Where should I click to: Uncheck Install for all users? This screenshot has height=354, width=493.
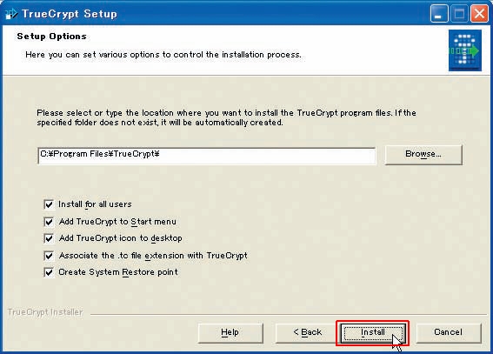tap(49, 204)
